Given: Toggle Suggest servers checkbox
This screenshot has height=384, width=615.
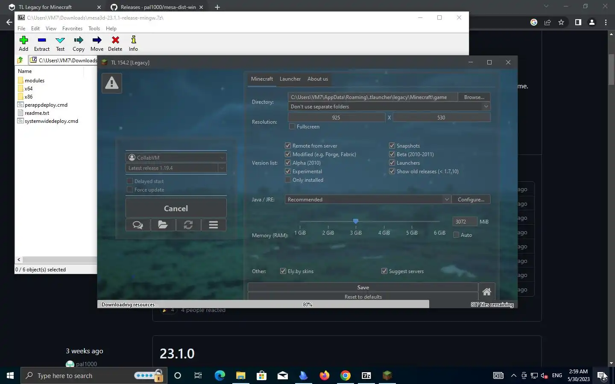Looking at the screenshot, I should (x=384, y=271).
